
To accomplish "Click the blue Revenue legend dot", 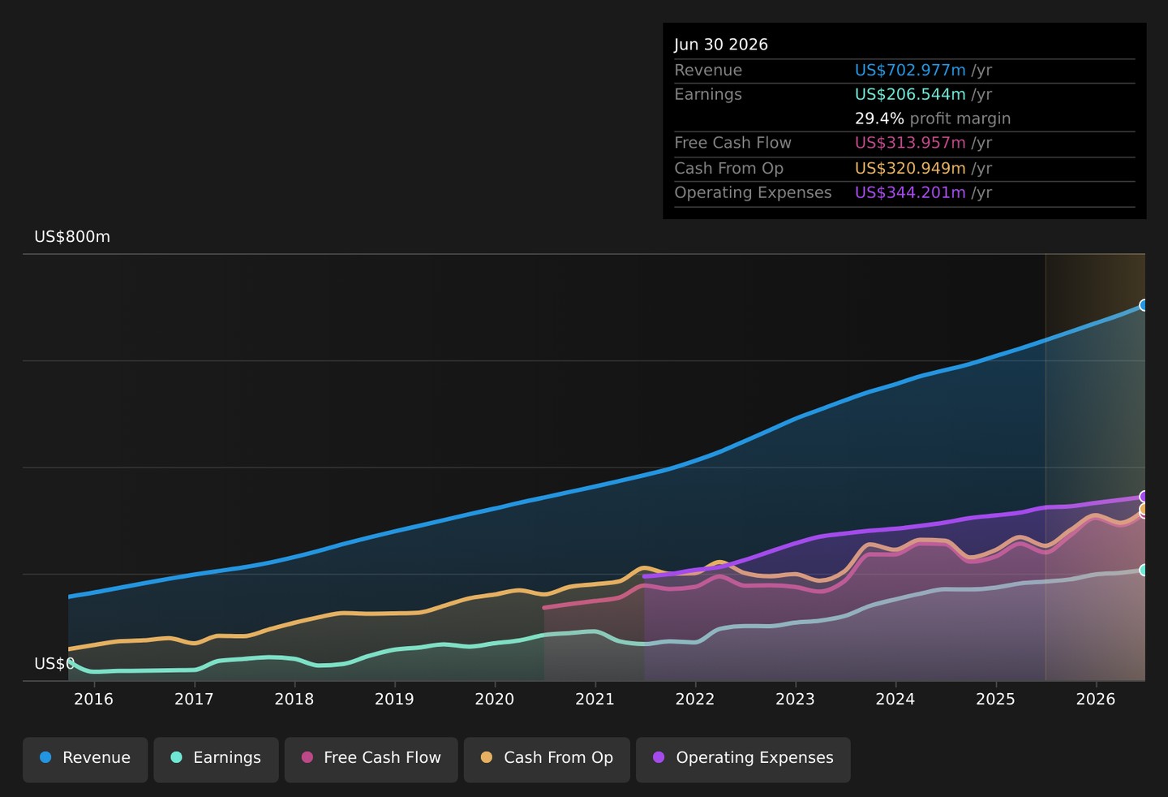I will (x=45, y=757).
